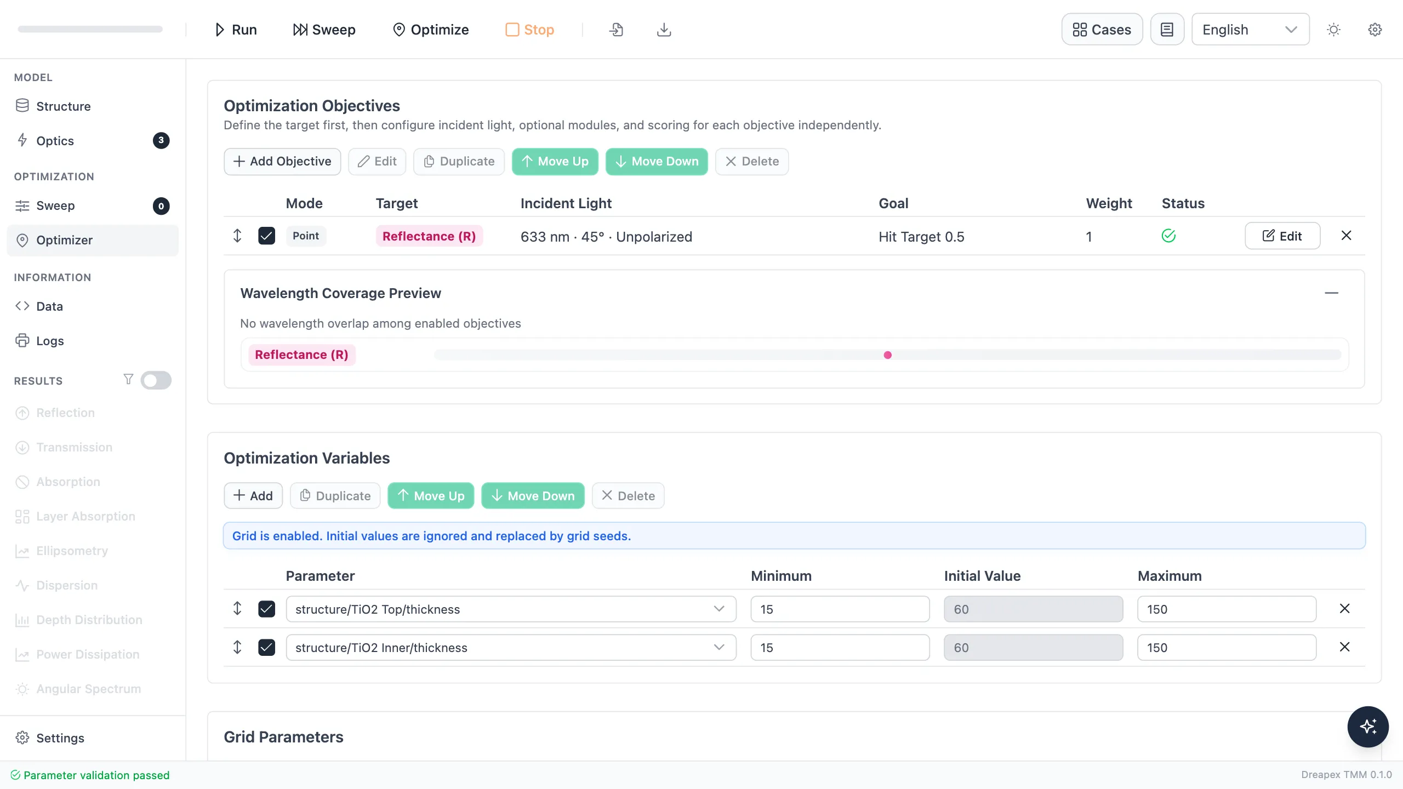Open Logs in the sidebar
The height and width of the screenshot is (789, 1403).
[93, 341]
